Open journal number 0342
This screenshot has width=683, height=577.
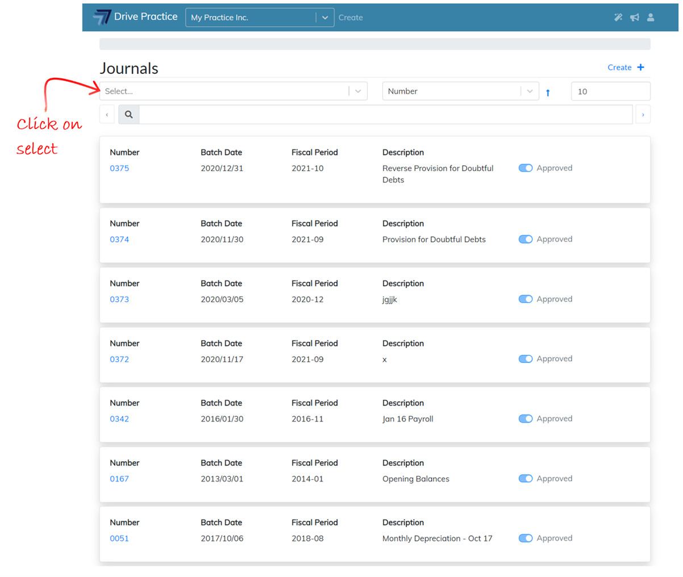pos(119,419)
